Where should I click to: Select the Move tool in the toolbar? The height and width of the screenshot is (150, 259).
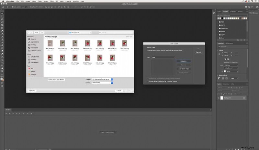(x=2, y=14)
